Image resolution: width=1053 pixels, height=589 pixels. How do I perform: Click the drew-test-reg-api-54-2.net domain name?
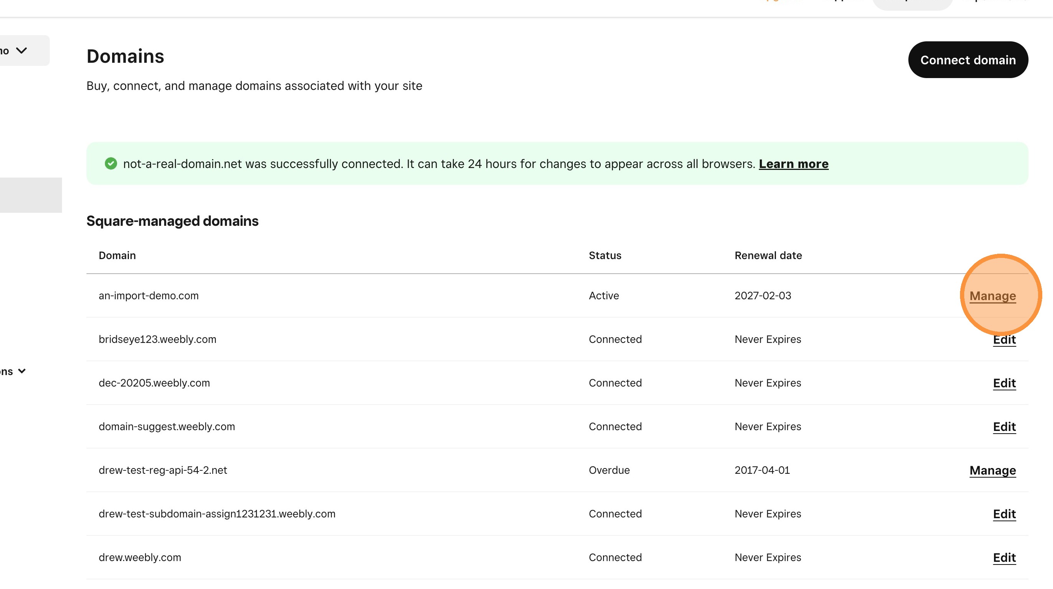click(163, 470)
